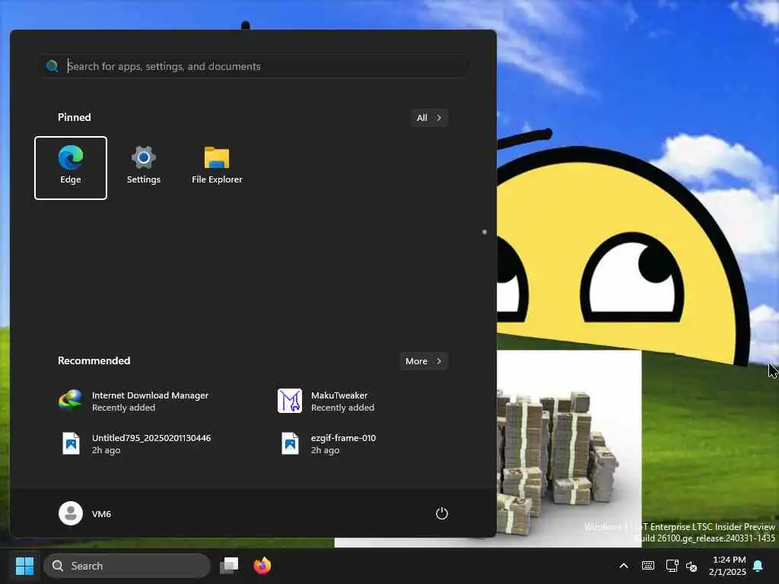Click the power button icon
The image size is (779, 584).
442,513
